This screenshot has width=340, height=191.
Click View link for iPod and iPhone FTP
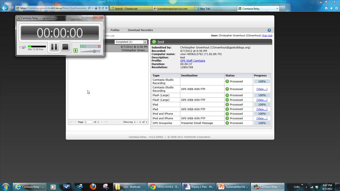[262, 118]
